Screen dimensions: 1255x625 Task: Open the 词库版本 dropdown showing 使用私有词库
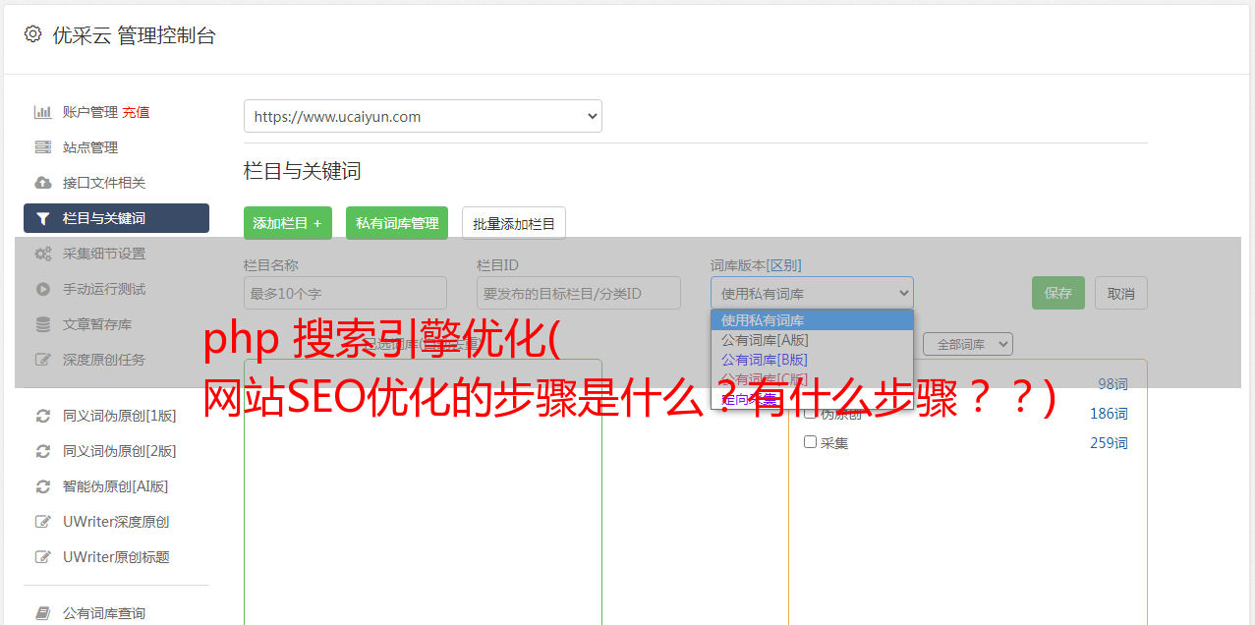tap(812, 293)
